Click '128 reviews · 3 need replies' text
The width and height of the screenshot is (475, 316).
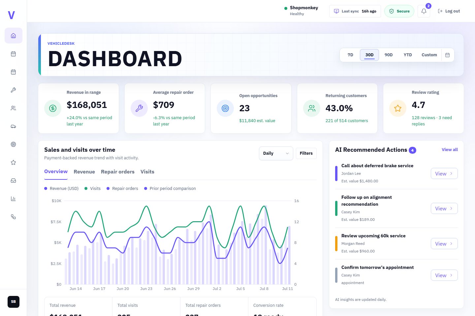click(x=432, y=121)
